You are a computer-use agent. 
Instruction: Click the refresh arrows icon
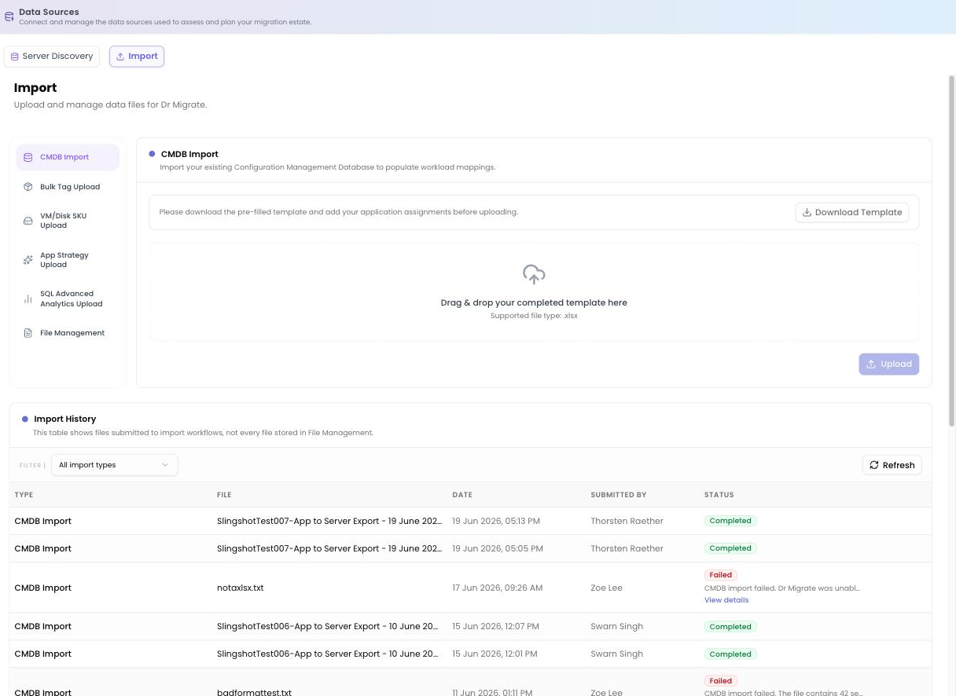[874, 465]
